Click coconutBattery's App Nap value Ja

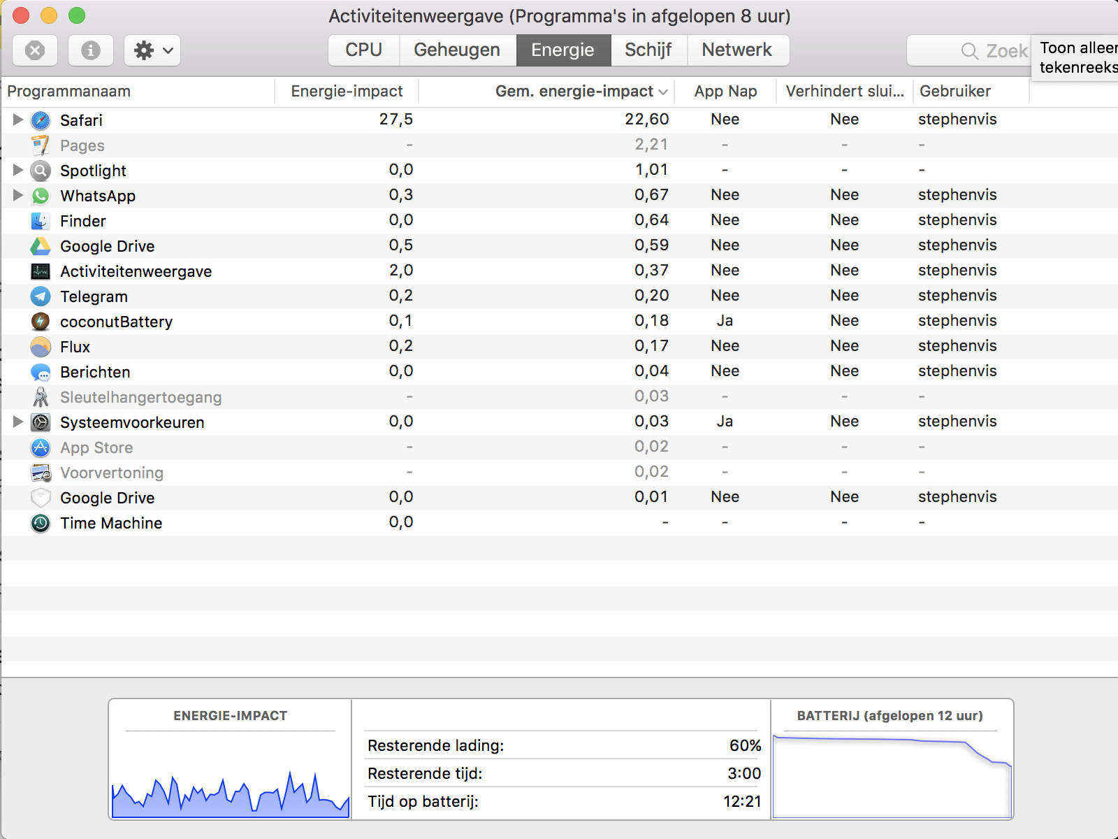click(725, 321)
